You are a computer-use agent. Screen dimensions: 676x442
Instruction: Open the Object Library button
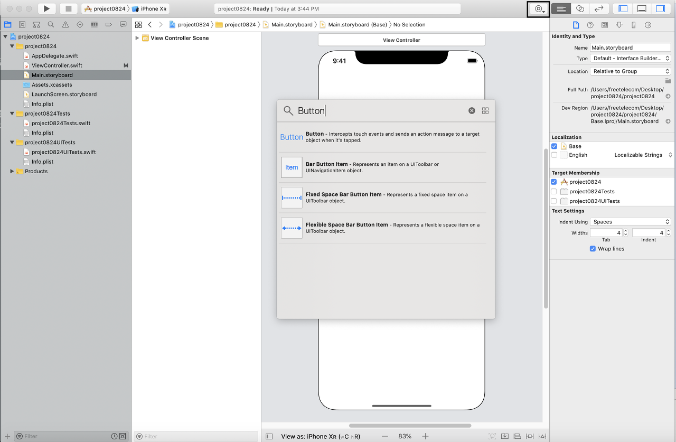coord(538,9)
